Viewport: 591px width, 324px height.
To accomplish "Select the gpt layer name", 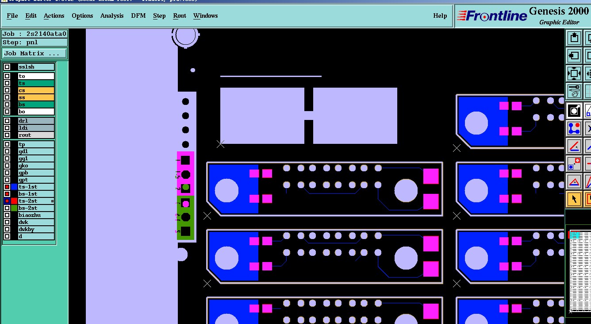I will coord(36,180).
